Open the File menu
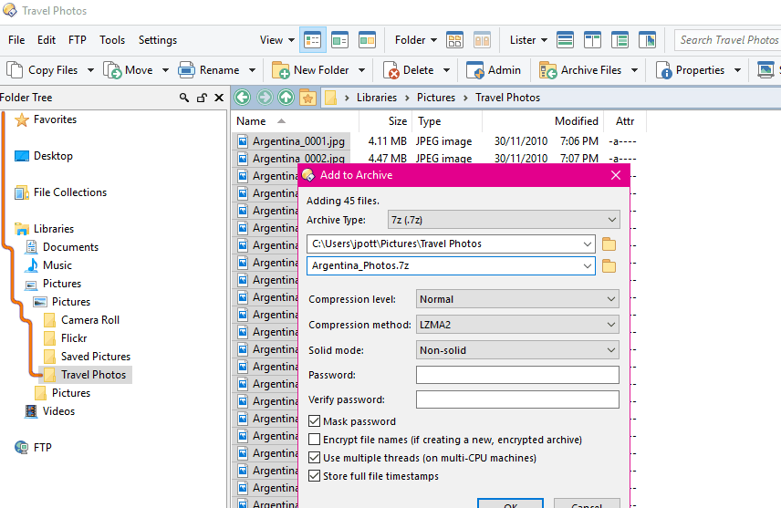This screenshot has width=781, height=508. click(16, 40)
